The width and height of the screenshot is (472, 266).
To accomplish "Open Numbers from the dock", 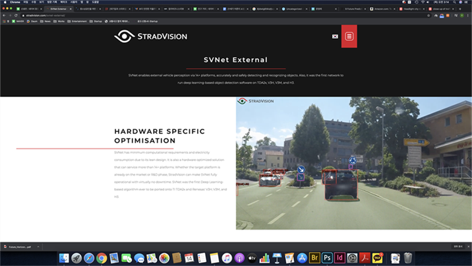I will point(264,258).
